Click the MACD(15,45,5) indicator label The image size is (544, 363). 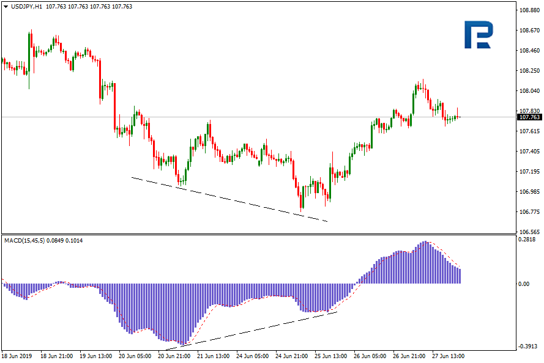pyautogui.click(x=26, y=240)
